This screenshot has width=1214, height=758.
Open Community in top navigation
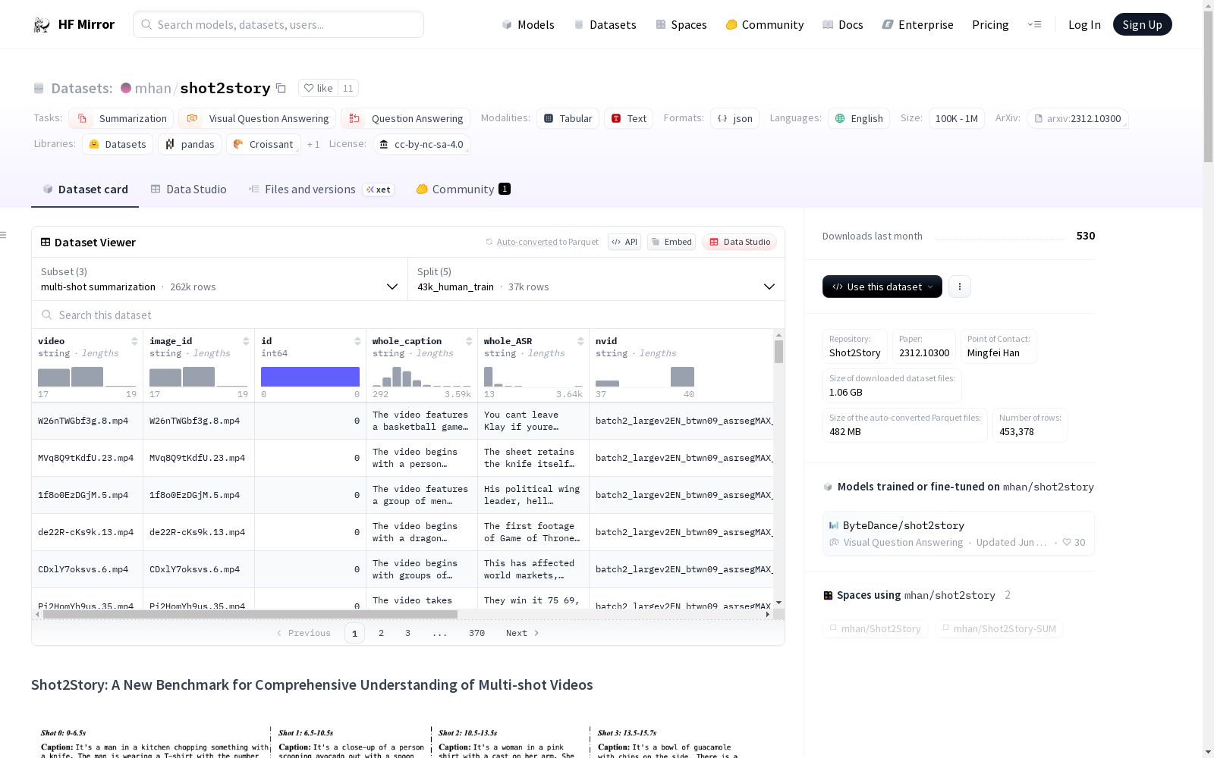(x=765, y=24)
